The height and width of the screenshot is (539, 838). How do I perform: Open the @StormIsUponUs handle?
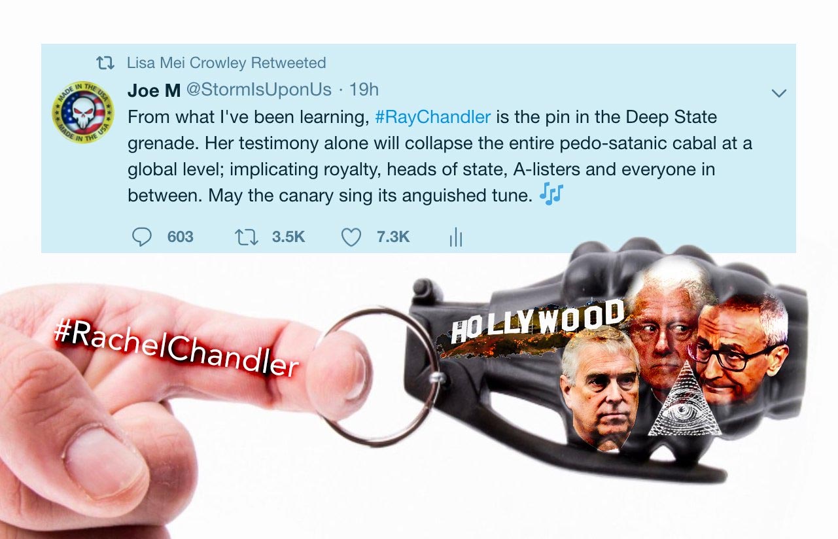(x=258, y=90)
